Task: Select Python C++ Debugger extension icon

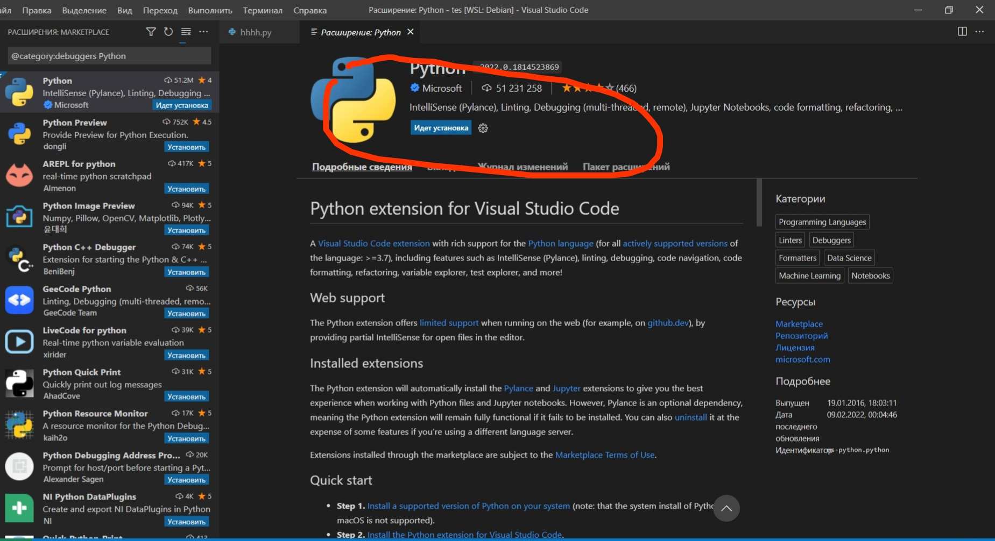Action: [x=19, y=258]
